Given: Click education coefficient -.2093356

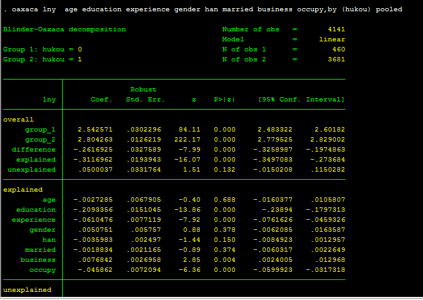Looking at the screenshot, I should coord(93,209).
